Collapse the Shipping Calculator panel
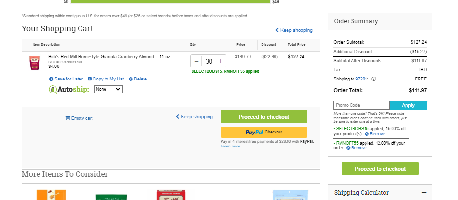The image size is (458, 200). click(424, 193)
